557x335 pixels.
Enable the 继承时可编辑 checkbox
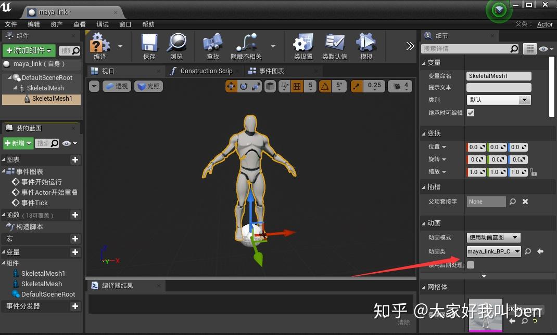point(471,112)
